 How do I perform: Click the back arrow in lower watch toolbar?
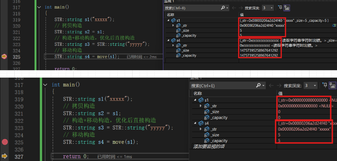[x=271, y=86]
